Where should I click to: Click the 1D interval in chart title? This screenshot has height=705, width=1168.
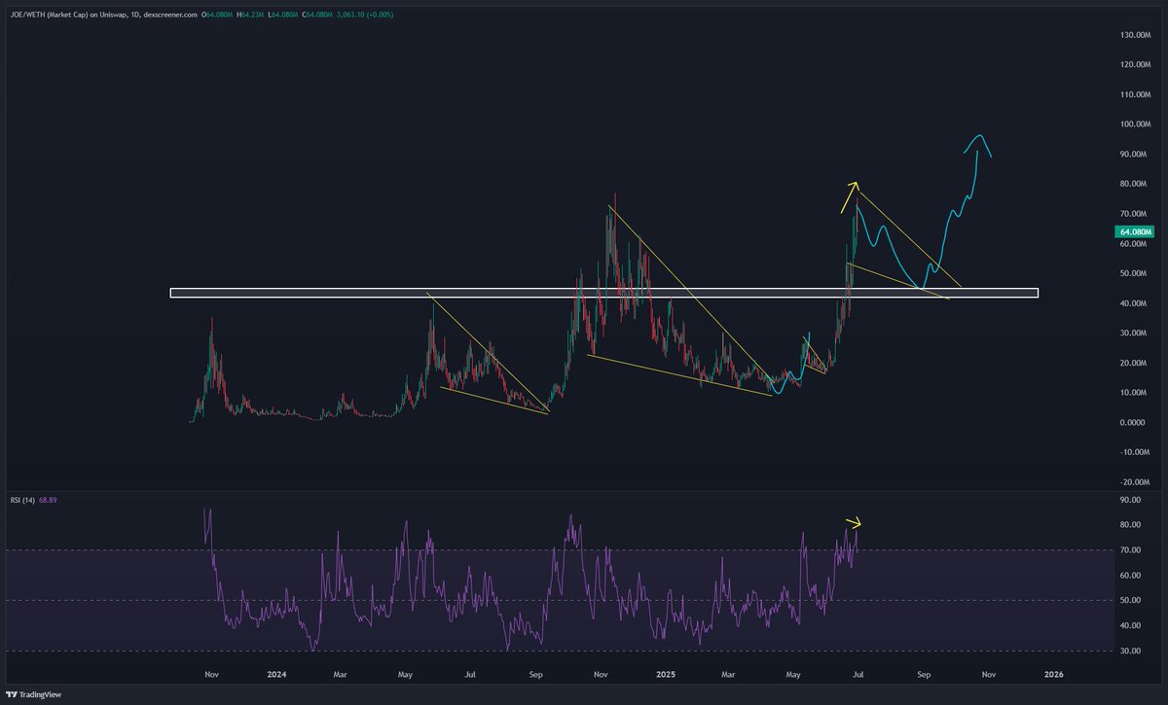coord(135,15)
